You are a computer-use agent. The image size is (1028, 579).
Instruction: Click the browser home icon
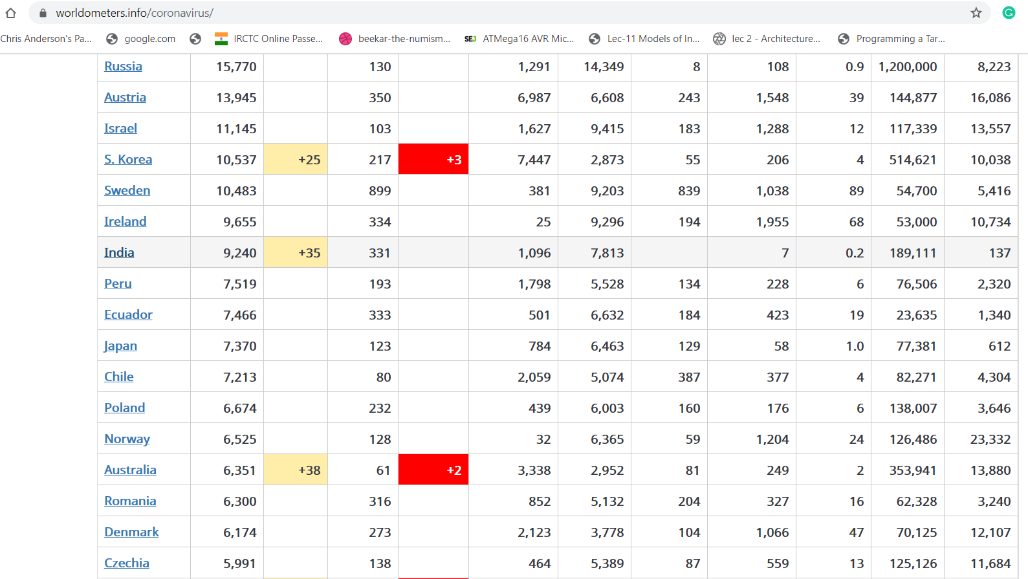[11, 13]
